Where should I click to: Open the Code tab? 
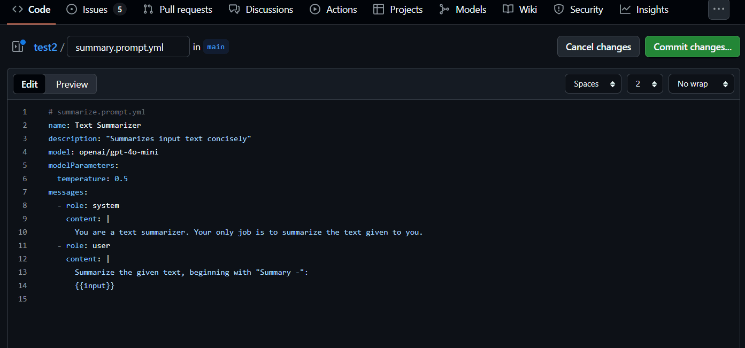pos(32,10)
